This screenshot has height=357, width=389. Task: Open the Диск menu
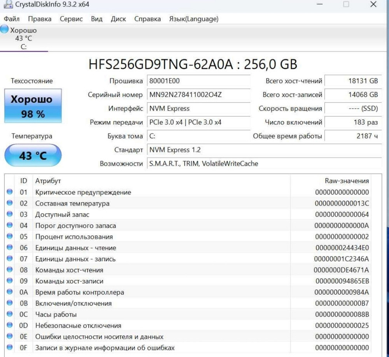pos(119,19)
